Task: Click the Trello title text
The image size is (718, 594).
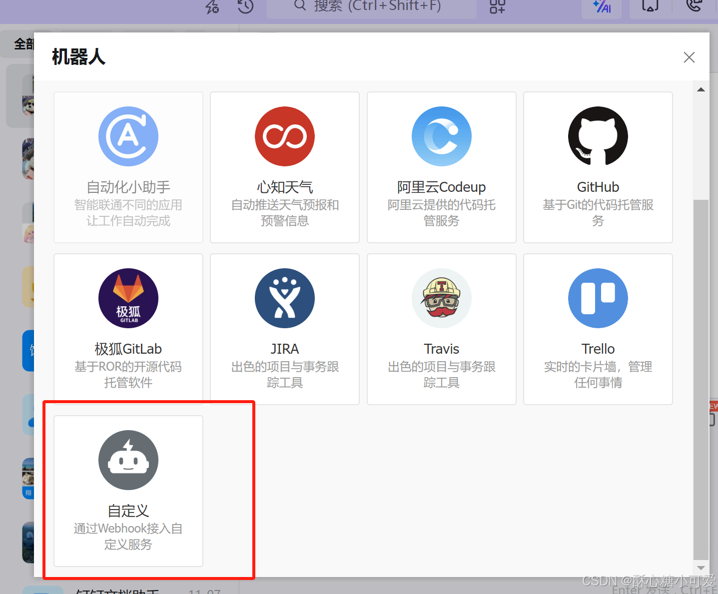Action: click(x=598, y=349)
